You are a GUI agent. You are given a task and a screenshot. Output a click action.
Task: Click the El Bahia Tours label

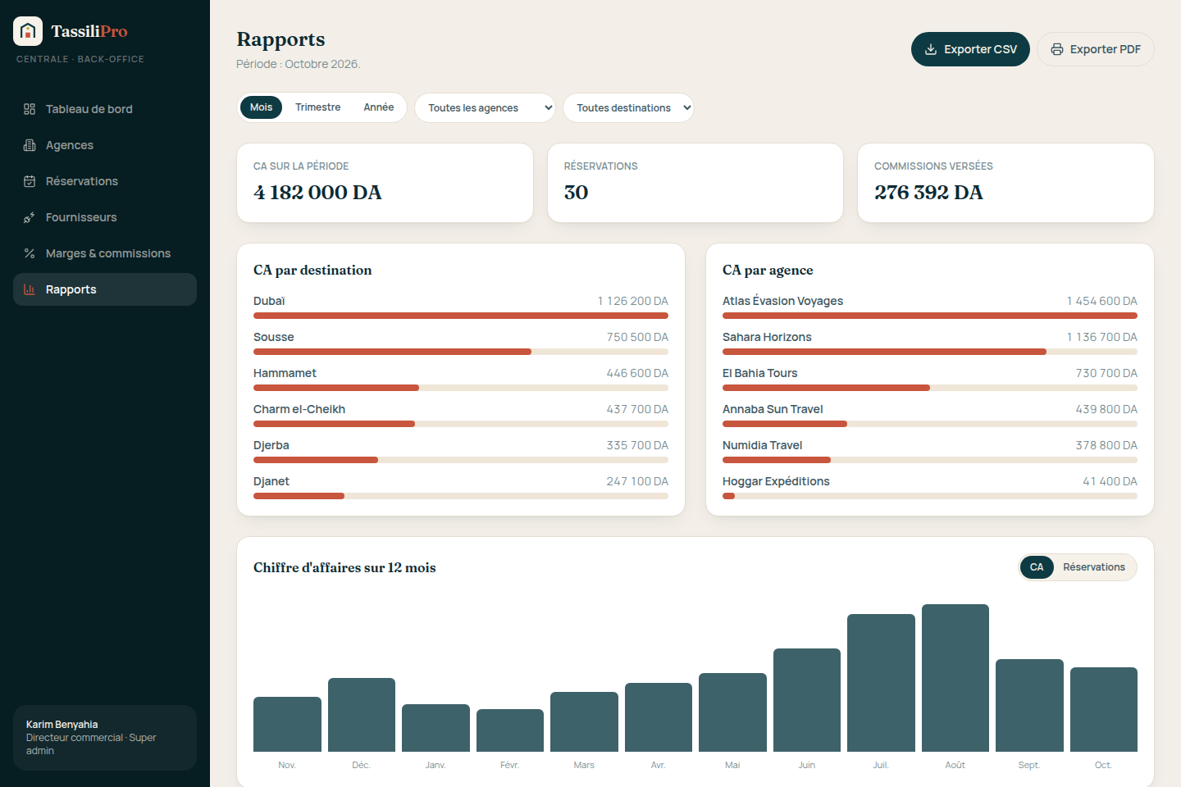tap(759, 373)
